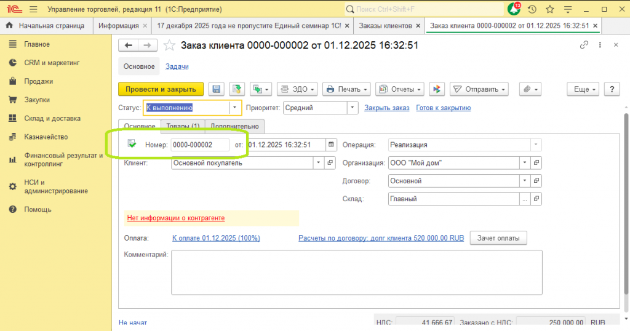Click the Номер input field
630x331 pixels.
200,145
